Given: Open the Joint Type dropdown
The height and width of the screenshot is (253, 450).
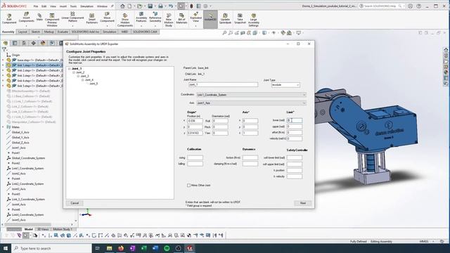Looking at the screenshot, I should 285,85.
